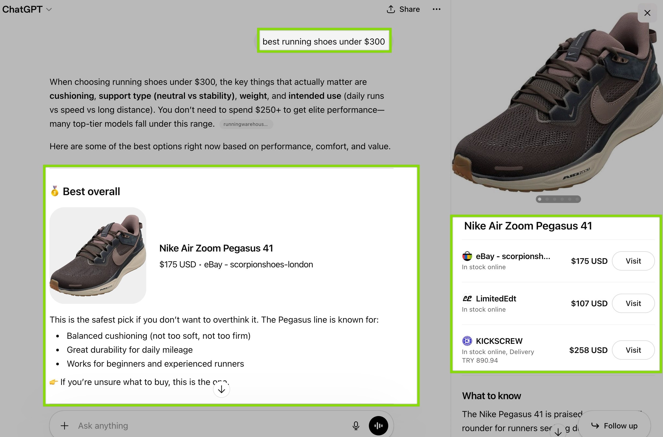This screenshot has height=437, width=663.
Task: Click the user message 'best running shoes under $300'
Action: 324,42
